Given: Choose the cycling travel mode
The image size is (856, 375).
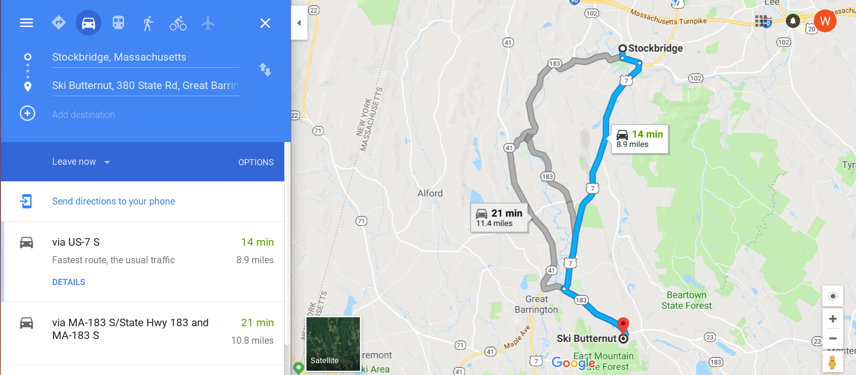Looking at the screenshot, I should [x=178, y=23].
